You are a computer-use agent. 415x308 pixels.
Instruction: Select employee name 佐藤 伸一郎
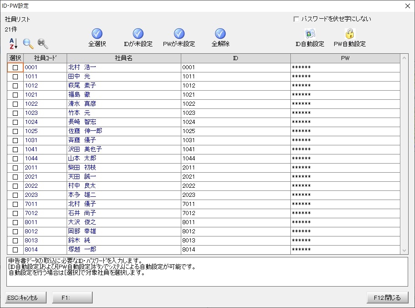pos(124,131)
